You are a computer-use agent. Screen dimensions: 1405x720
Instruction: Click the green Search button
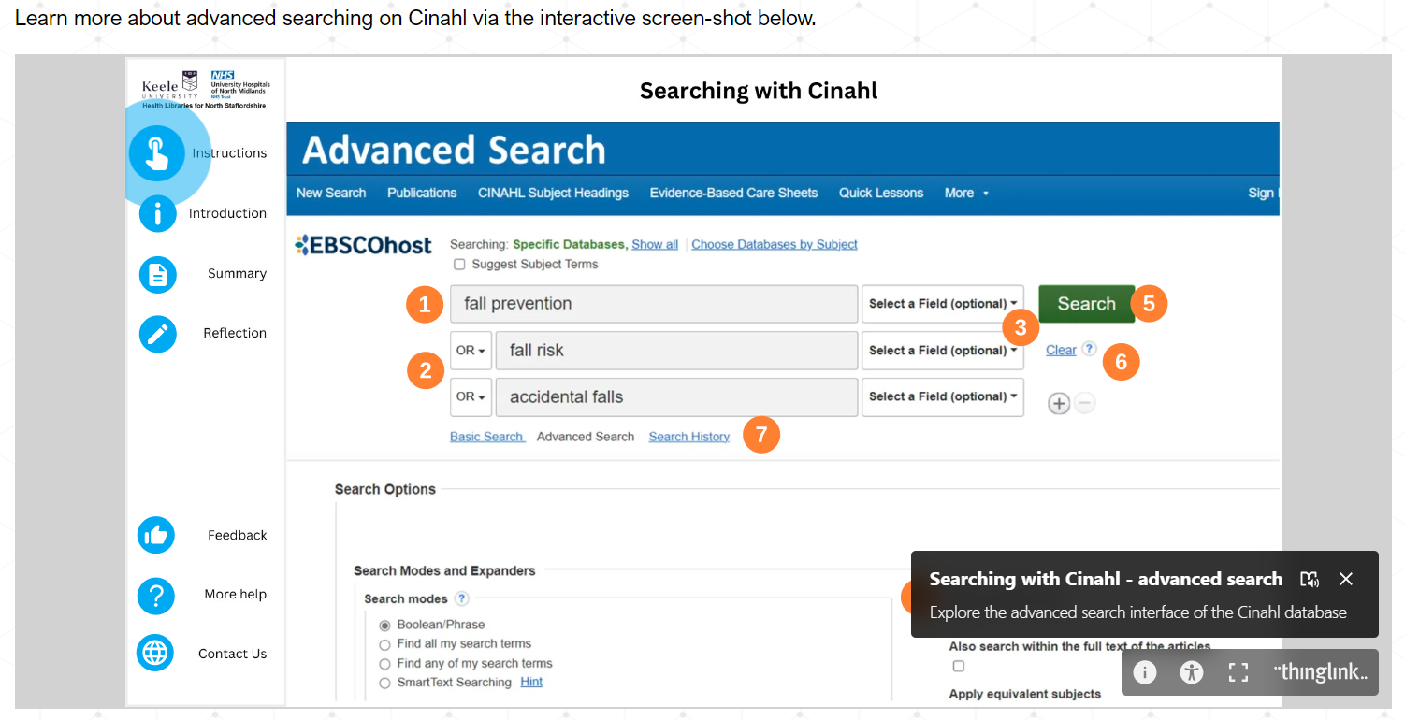1086,304
